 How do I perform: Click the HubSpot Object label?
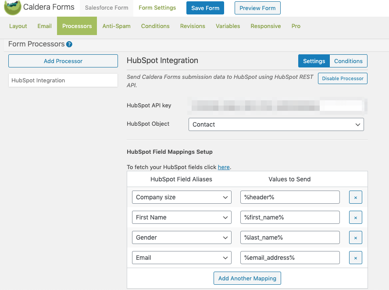(x=148, y=124)
